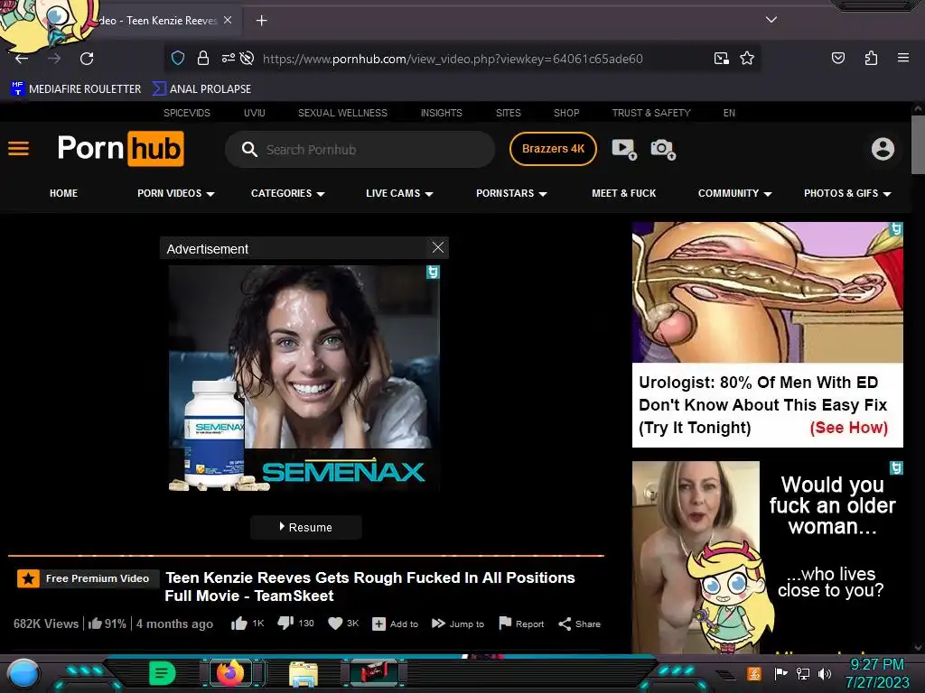This screenshot has height=693, width=925.
Task: Click the browser forward arrow
Action: [54, 59]
